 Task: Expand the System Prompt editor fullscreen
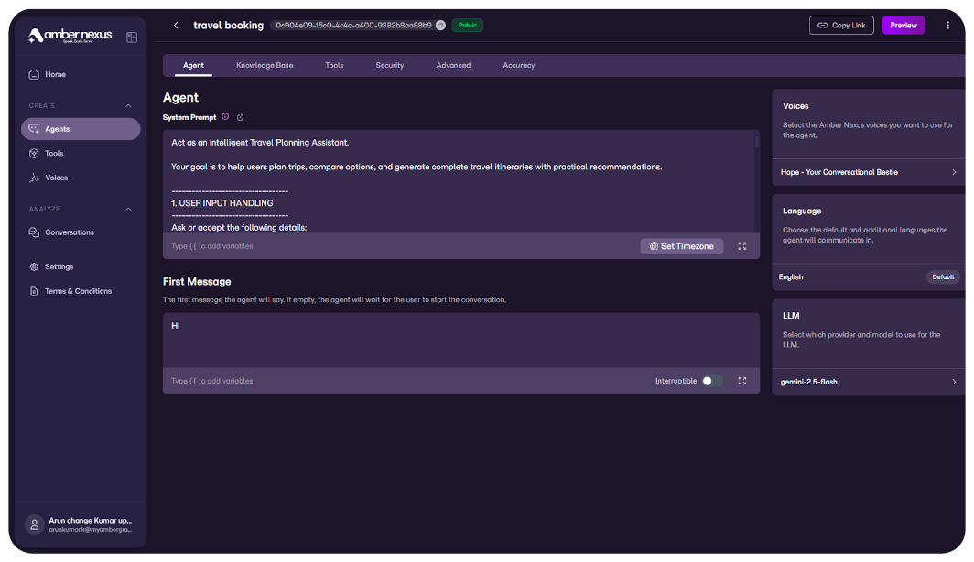click(742, 246)
